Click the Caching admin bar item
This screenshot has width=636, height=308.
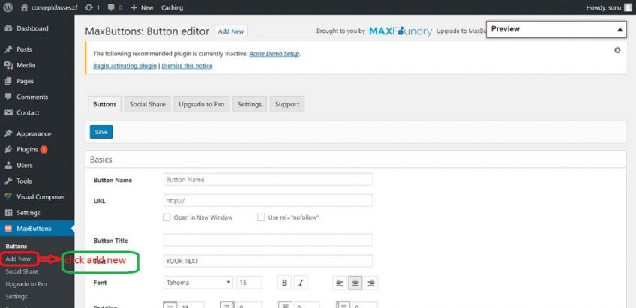coord(172,7)
